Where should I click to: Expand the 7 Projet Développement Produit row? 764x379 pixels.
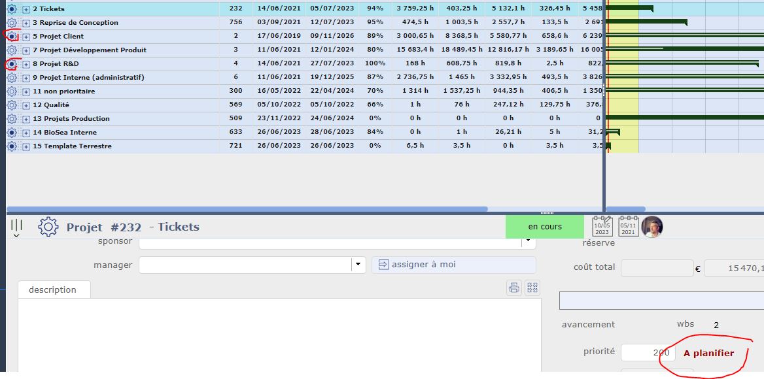coord(26,50)
